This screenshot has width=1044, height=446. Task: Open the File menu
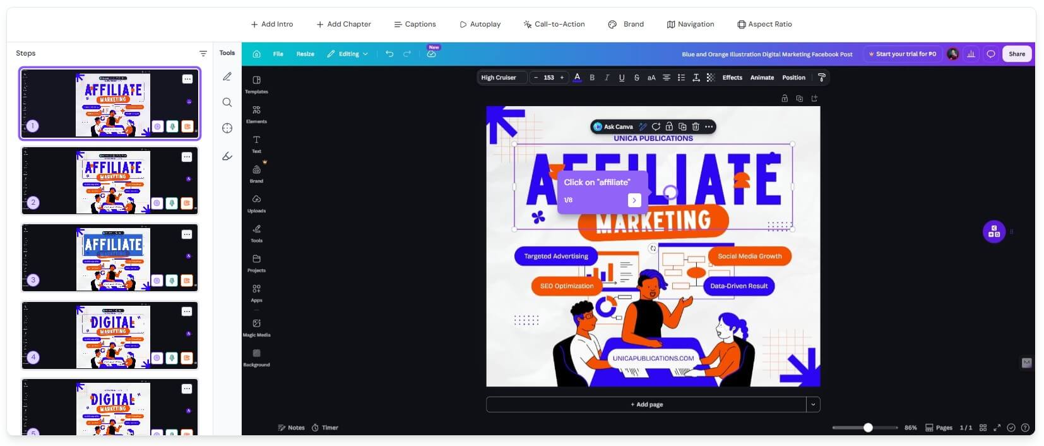coord(278,54)
